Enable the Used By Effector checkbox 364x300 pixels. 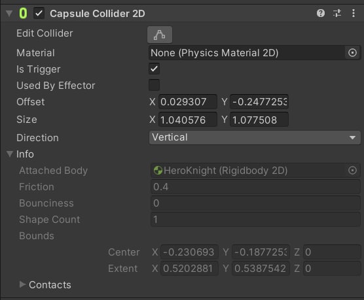(x=154, y=85)
